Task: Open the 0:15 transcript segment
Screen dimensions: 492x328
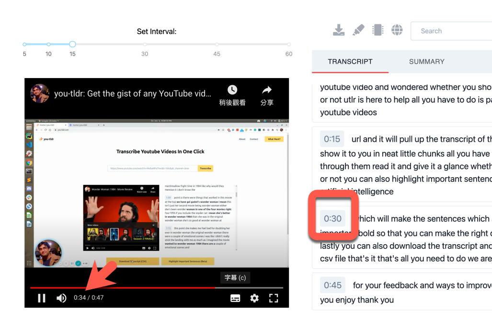Action: click(x=332, y=139)
